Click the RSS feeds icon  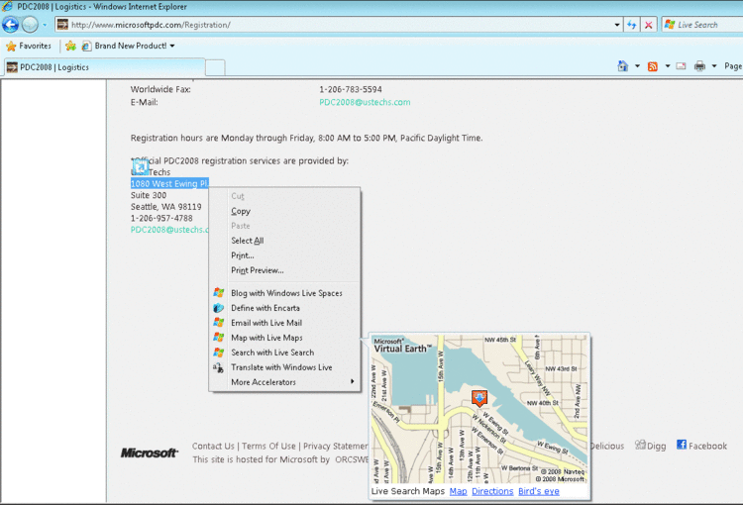pyautogui.click(x=653, y=66)
